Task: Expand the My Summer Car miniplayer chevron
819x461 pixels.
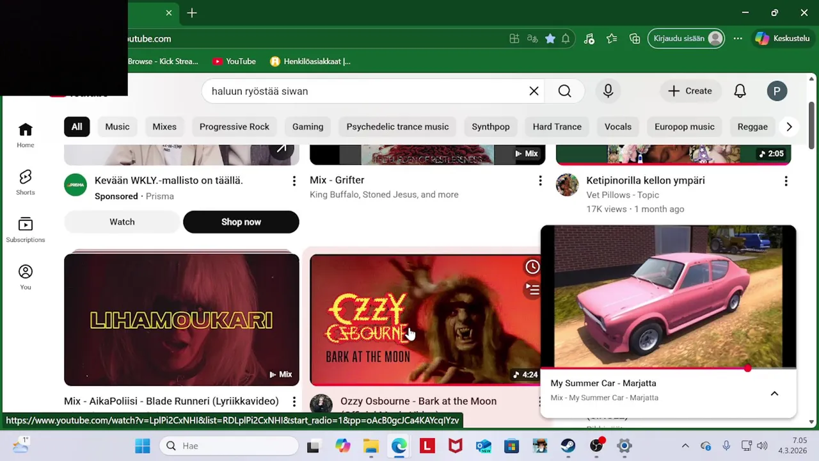Action: pos(774,394)
